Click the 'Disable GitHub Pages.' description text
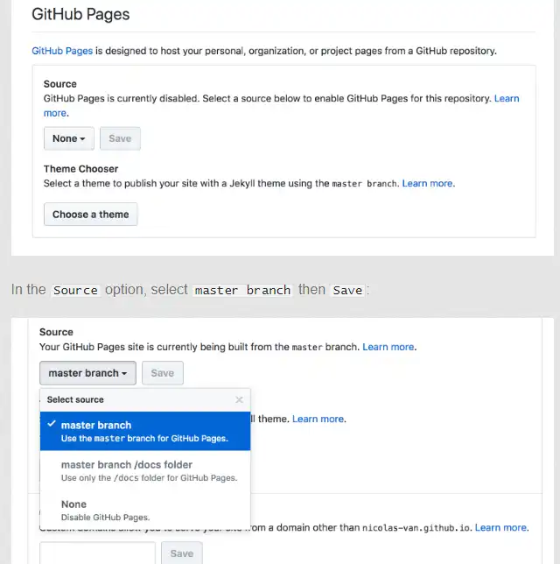Image resolution: width=560 pixels, height=564 pixels. pos(105,518)
